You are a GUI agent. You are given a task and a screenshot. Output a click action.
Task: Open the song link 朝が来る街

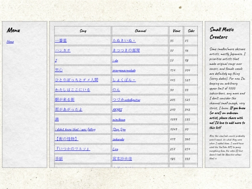click(x=64, y=99)
